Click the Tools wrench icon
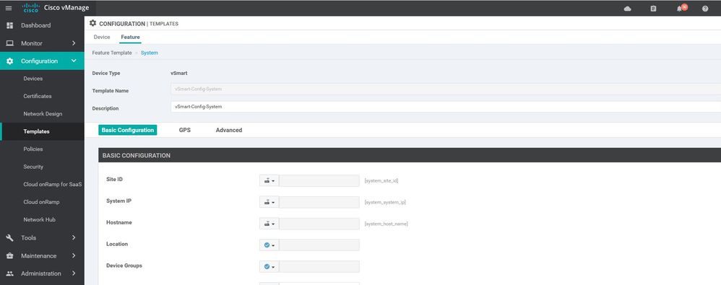Viewport: 721px width, 285px height. (x=9, y=237)
